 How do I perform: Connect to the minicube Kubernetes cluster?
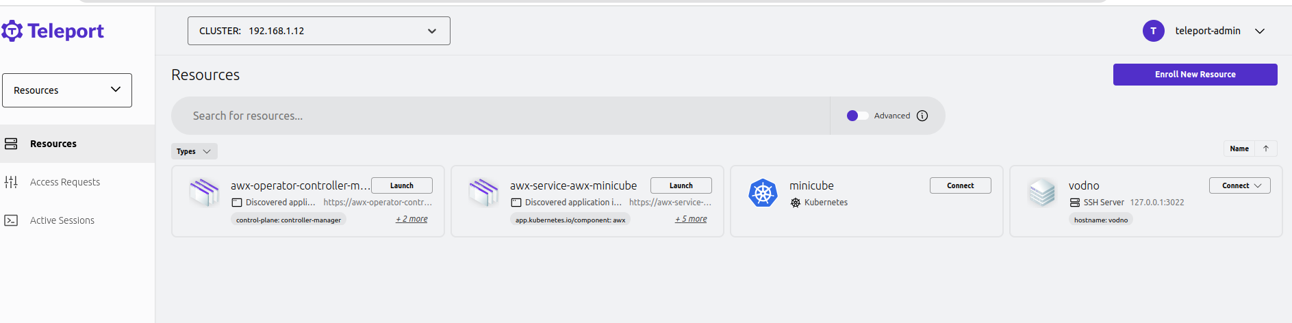tap(961, 185)
